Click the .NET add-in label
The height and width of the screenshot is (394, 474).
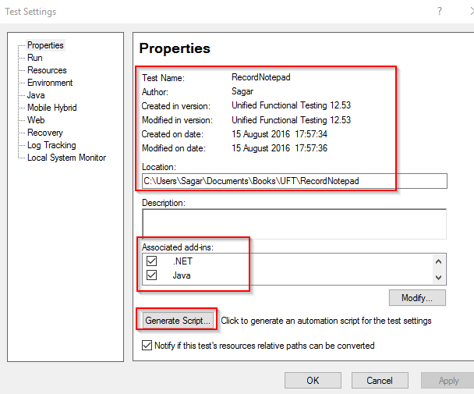[x=182, y=261]
